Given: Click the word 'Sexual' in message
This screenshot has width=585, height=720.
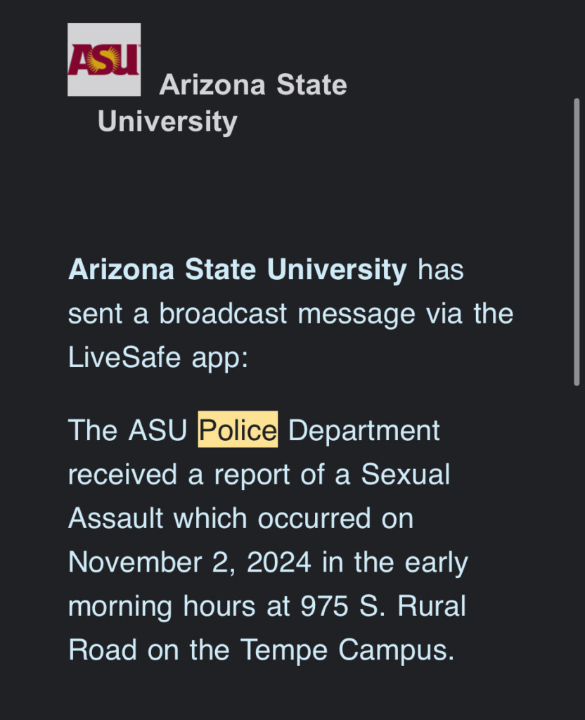Looking at the screenshot, I should pyautogui.click(x=405, y=475).
